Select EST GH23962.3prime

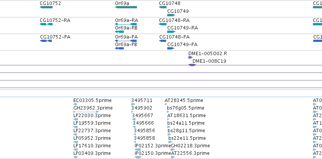pos(86,112)
